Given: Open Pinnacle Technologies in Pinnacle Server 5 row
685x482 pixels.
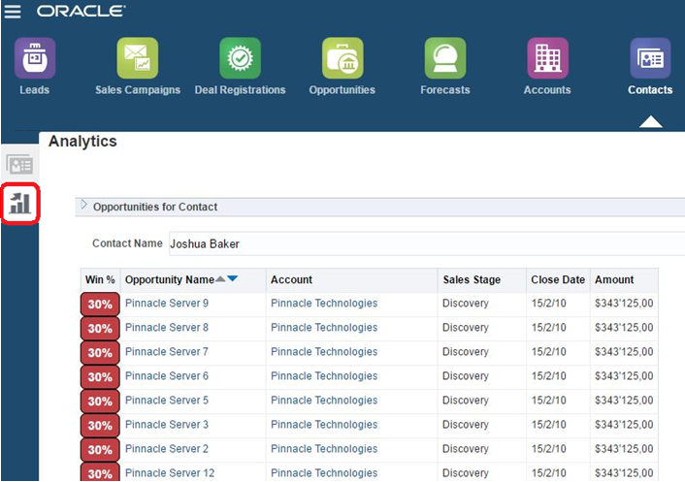Looking at the screenshot, I should 324,400.
